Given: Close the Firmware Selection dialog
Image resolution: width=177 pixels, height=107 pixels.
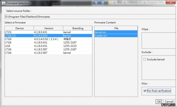Looking at the screenshot, I should pyautogui.click(x=171, y=2).
